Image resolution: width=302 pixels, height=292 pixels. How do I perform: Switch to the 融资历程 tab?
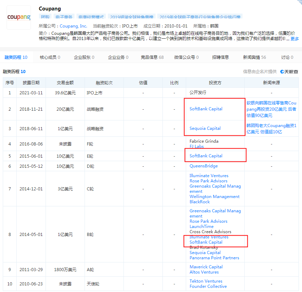[x=16, y=57]
